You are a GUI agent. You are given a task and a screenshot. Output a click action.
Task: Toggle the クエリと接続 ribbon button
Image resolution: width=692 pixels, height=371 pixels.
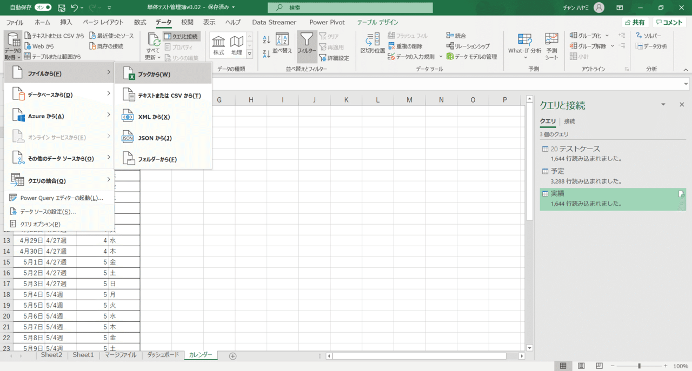(x=181, y=36)
